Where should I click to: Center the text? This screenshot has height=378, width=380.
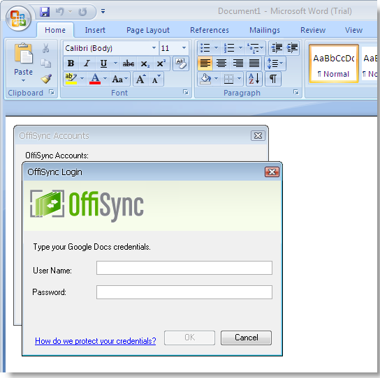coord(221,63)
